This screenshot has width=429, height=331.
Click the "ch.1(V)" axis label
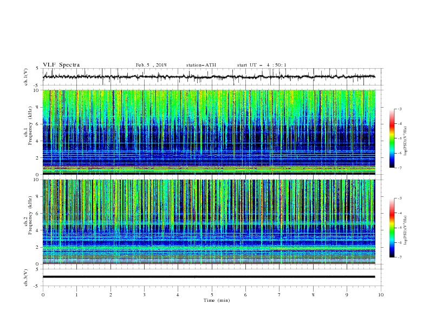[x=26, y=77]
